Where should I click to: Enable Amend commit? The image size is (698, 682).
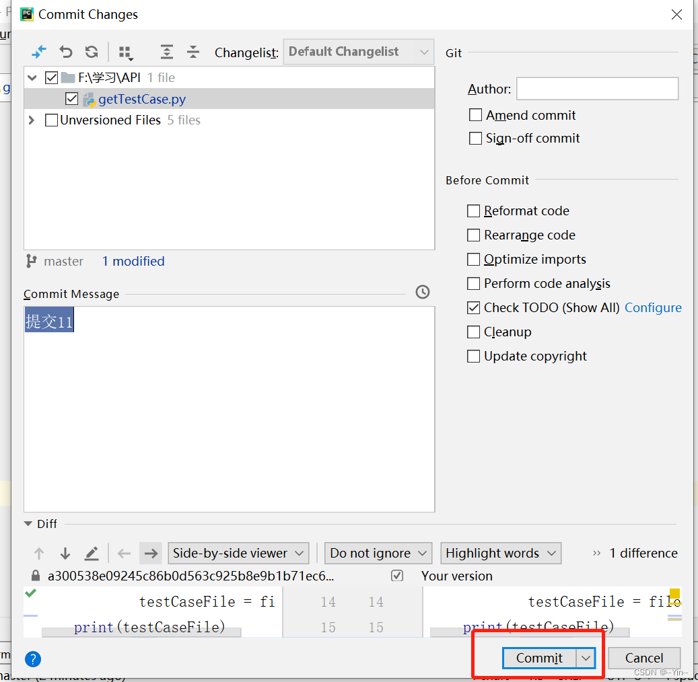click(475, 115)
